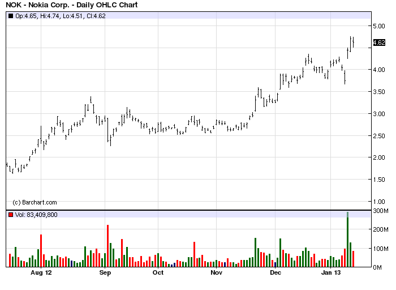The width and height of the screenshot is (396, 290).
Task: Click the current price tag 4.62
Action: click(x=379, y=42)
